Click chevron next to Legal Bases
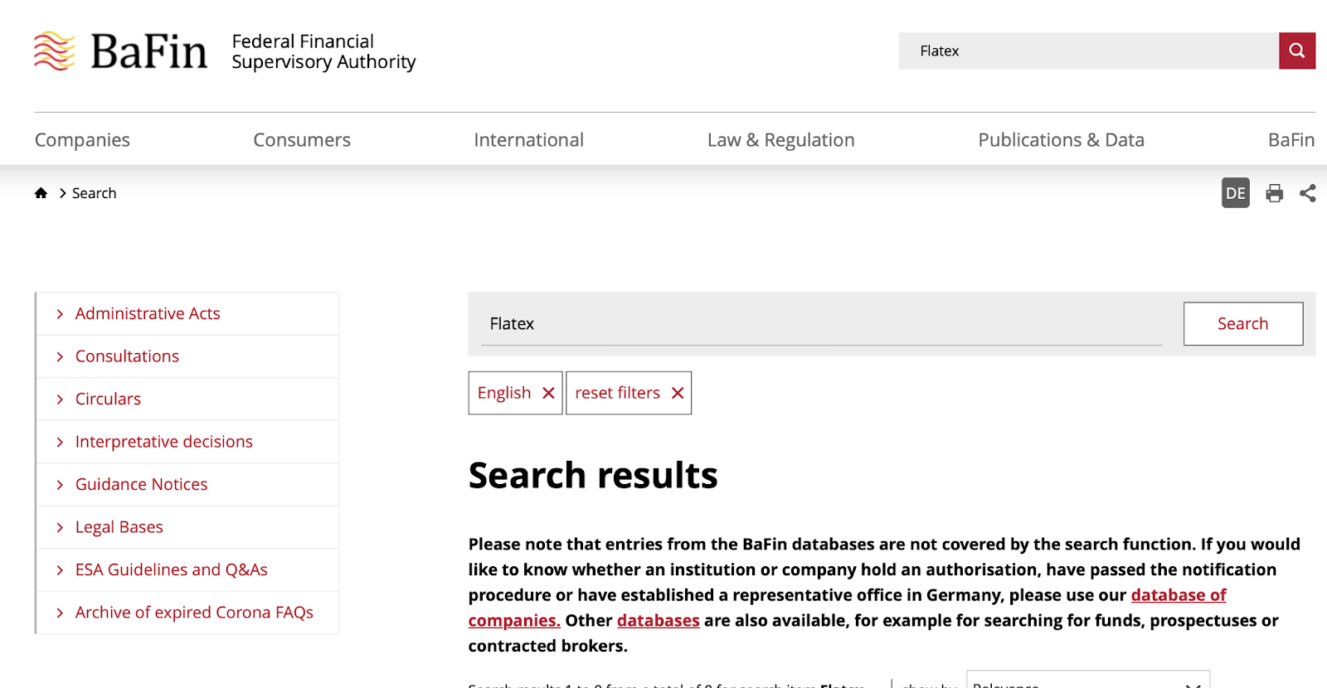1327x688 pixels. coord(60,527)
